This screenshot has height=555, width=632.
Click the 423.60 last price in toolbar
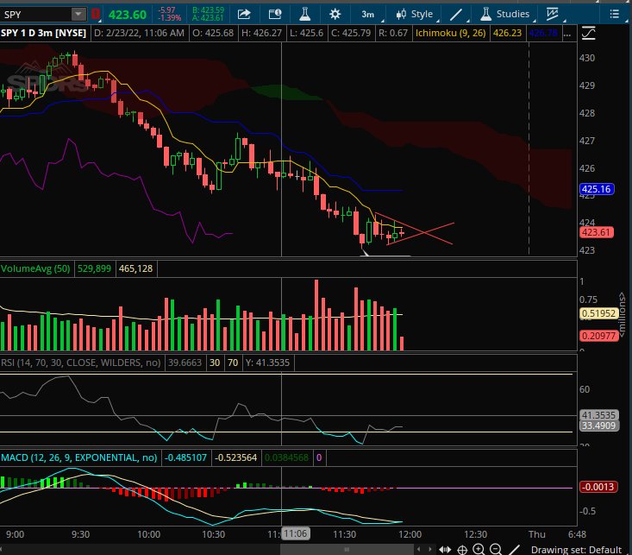click(128, 15)
